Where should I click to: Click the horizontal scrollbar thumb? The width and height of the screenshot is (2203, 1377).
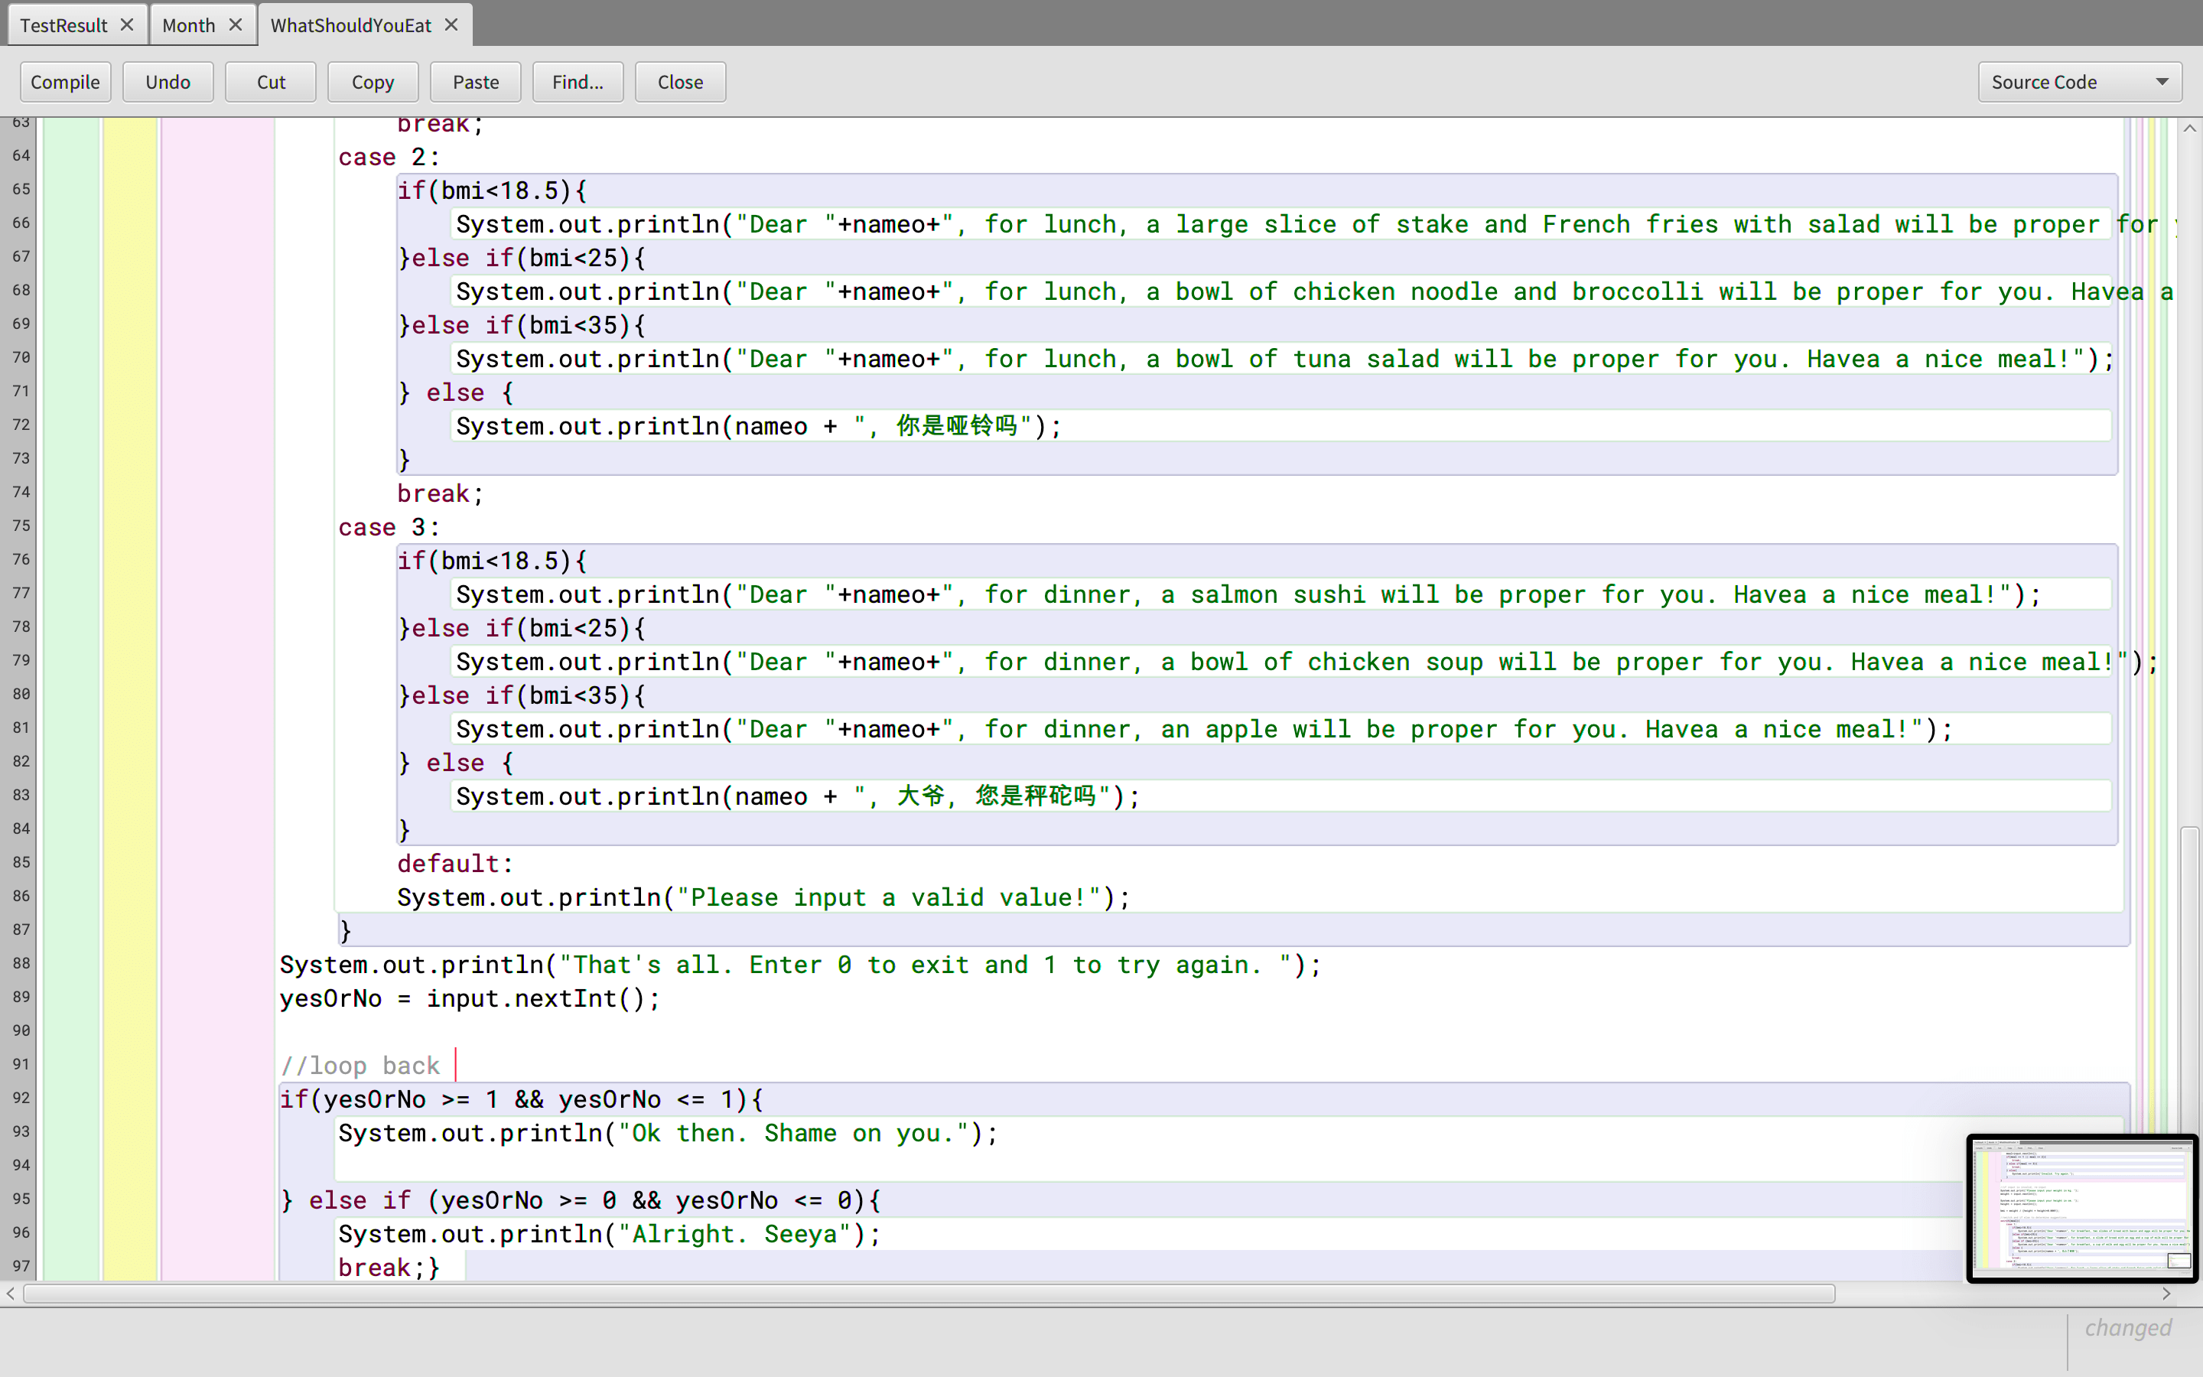[x=929, y=1293]
